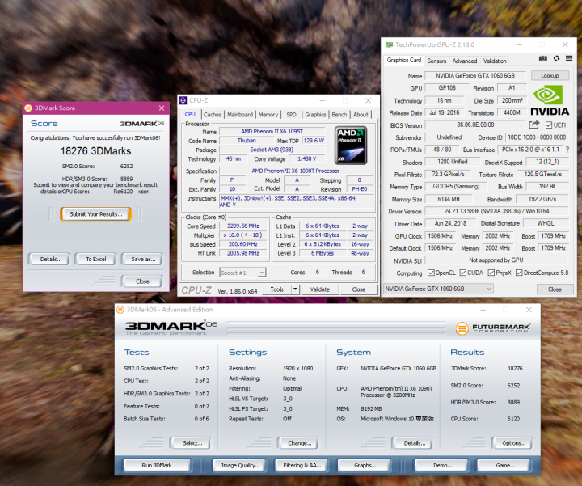
Task: Click the Filtering & AA button
Action: 302,465
